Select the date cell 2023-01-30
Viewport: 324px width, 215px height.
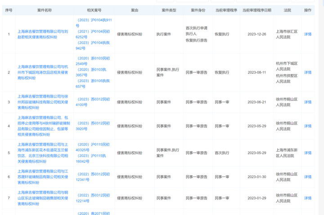257,177
